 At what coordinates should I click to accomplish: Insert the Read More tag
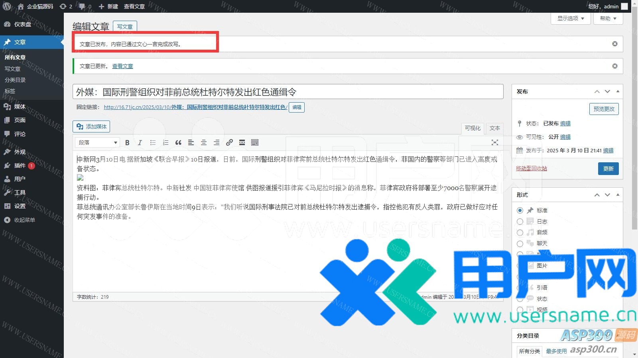coord(242,142)
